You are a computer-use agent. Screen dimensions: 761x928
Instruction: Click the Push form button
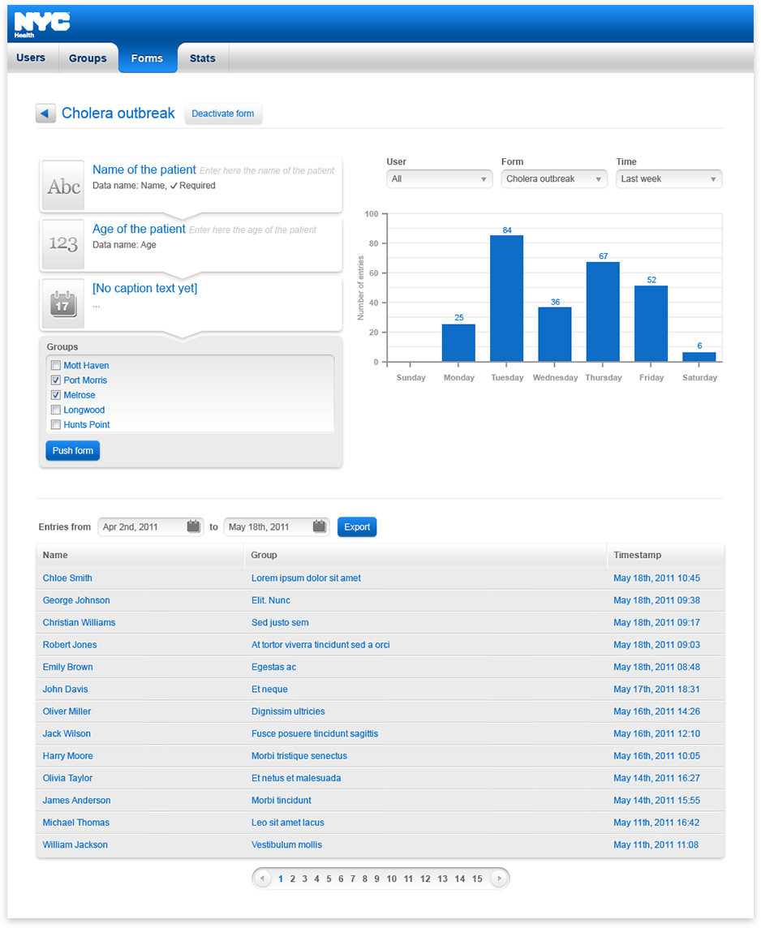[73, 450]
